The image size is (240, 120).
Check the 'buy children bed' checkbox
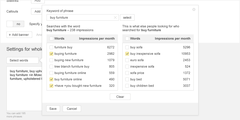pyautogui.click(x=127, y=86)
